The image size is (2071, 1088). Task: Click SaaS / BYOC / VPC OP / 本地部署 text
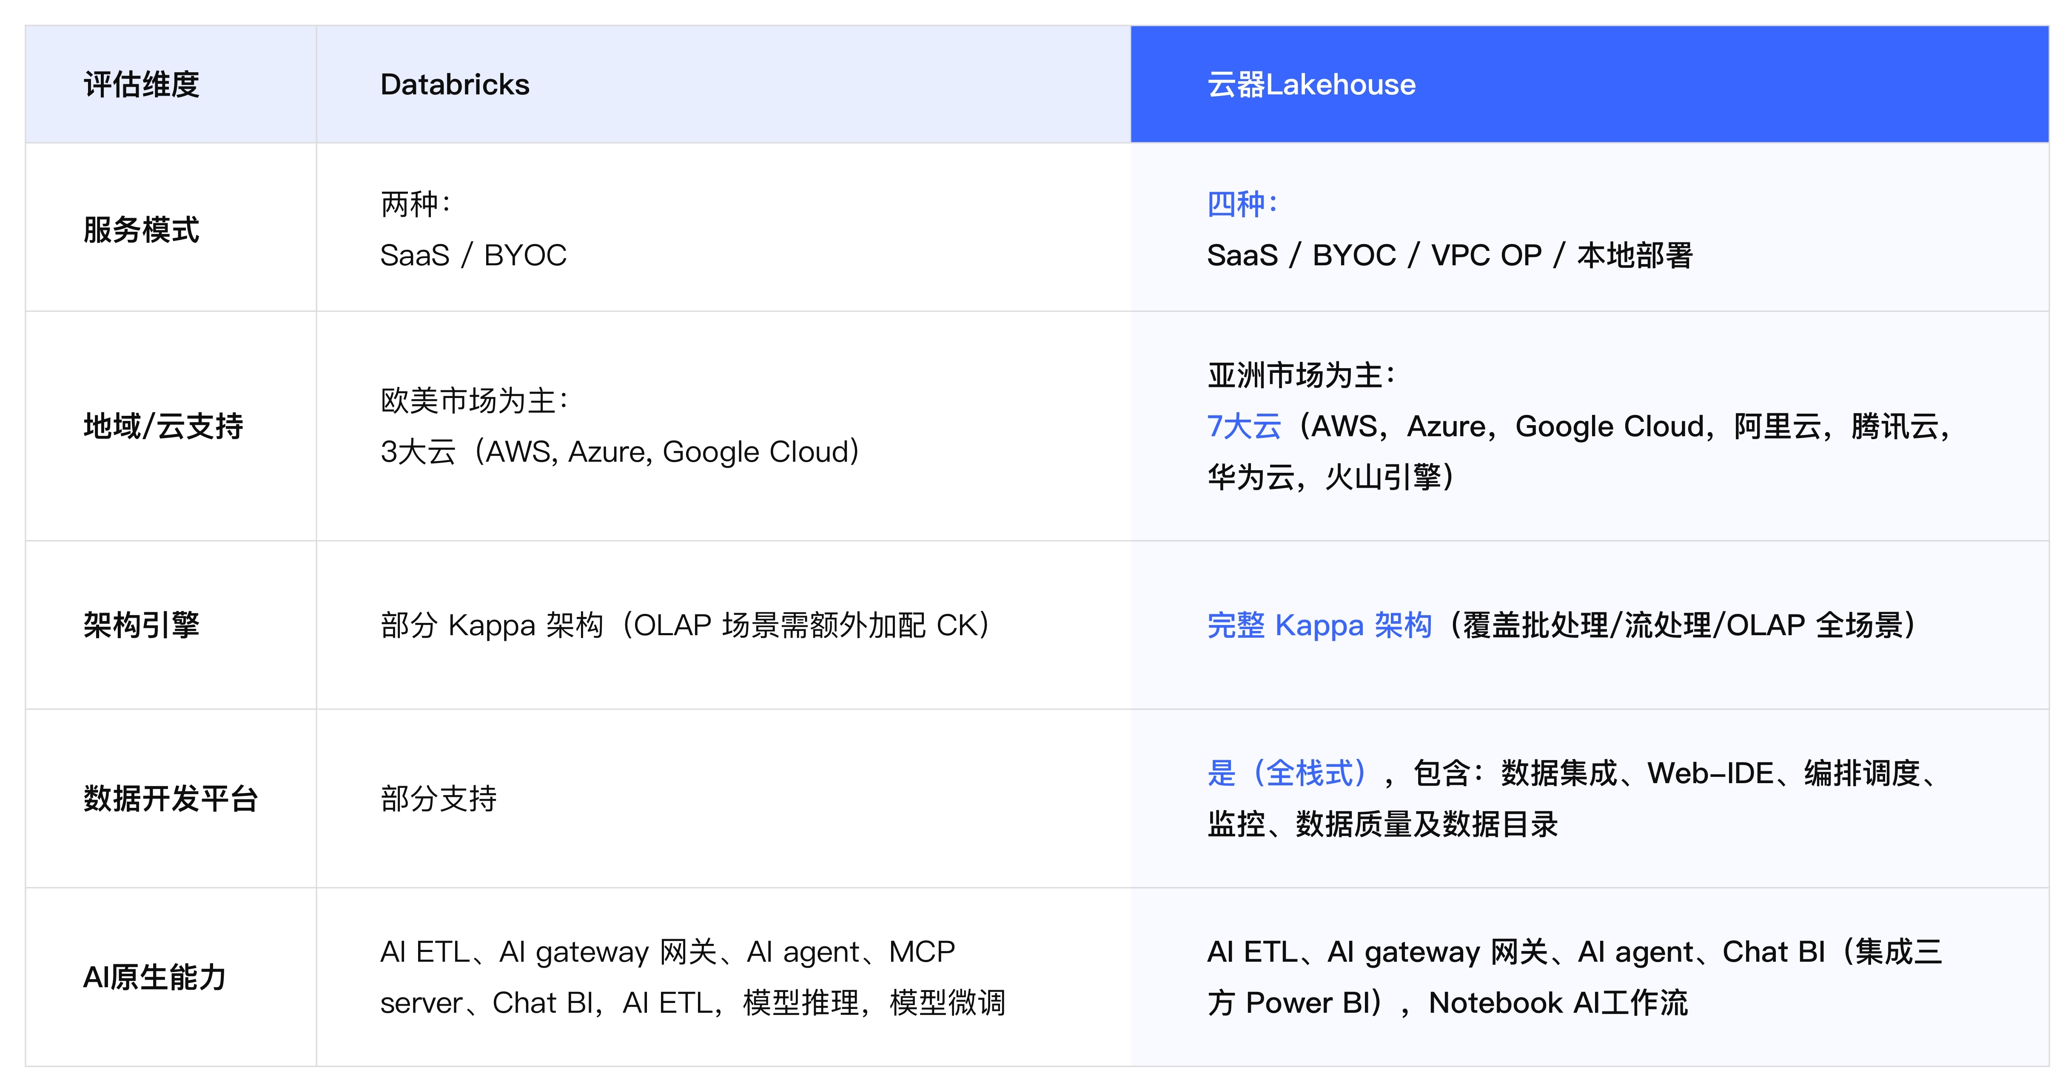(x=1449, y=256)
